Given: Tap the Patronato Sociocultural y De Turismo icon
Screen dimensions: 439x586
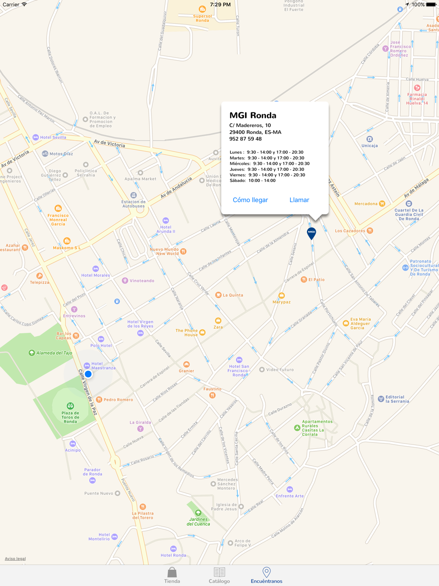Looking at the screenshot, I should pyautogui.click(x=405, y=268).
